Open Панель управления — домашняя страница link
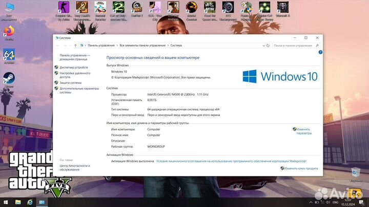The image size is (369, 207). pyautogui.click(x=75, y=57)
